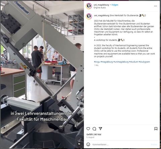161x149 pixels.
Task: Open the emoji picker smiley icon
Action: 88,144
